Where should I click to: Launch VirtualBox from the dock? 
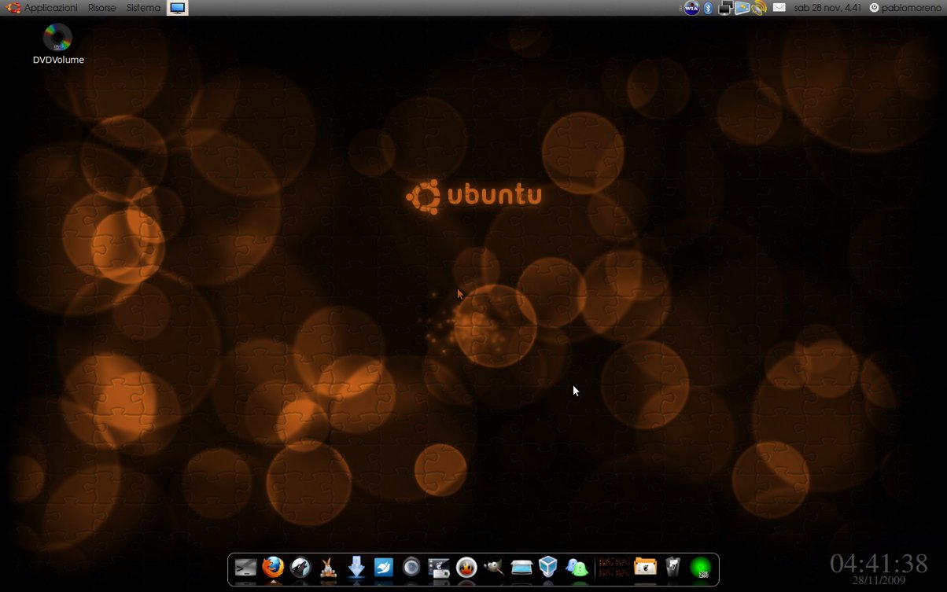(548, 568)
